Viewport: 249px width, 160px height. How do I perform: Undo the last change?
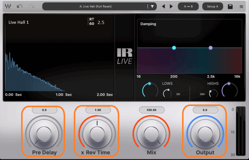20,6
